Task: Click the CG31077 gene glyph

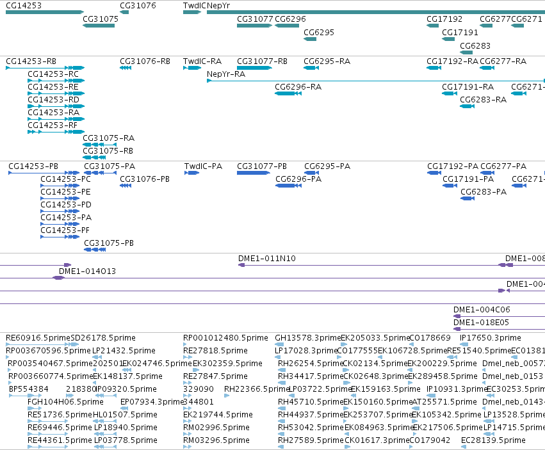Action: (254, 26)
